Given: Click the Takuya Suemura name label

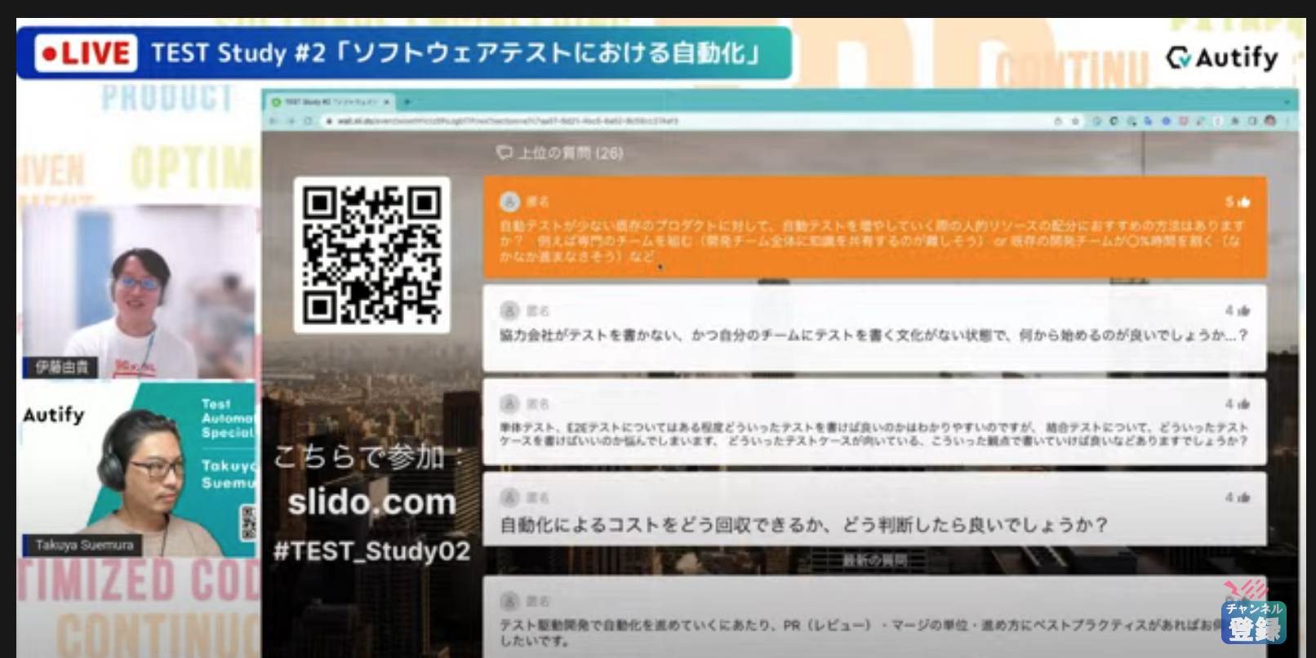Looking at the screenshot, I should 83,545.
